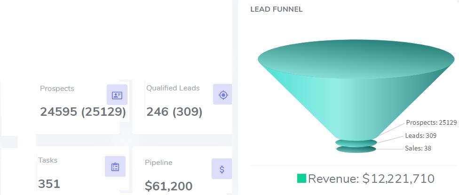This screenshot has width=459, height=195.
Task: Click the Pipeline card title
Action: [x=158, y=163]
